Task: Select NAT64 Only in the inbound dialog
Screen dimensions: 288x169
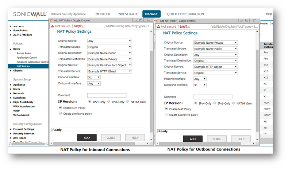Action: pyautogui.click(x=127, y=102)
